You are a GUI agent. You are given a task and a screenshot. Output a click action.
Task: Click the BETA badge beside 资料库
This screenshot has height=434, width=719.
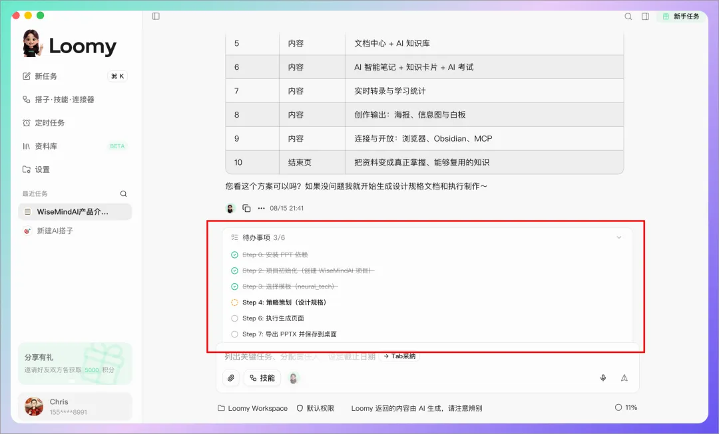[117, 146]
